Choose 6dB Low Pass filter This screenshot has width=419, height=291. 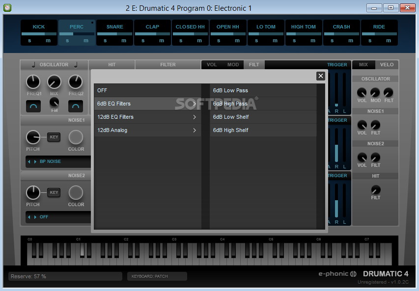263,90
